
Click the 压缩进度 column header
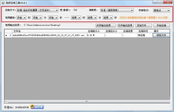(x=130, y=31)
